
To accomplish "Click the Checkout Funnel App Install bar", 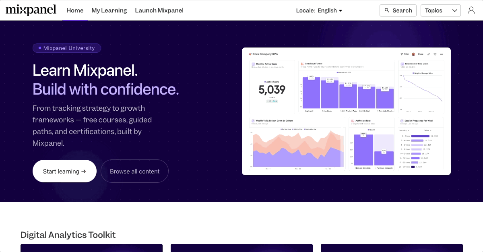I will pyautogui.click(x=311, y=93).
